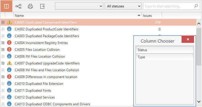Open the All statuses dropdown
The height and width of the screenshot is (107, 202).
pos(123,6)
